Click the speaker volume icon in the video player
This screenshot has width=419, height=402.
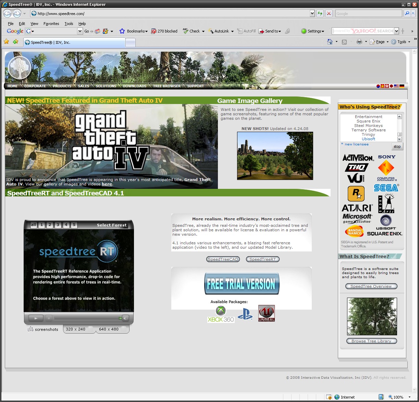pyautogui.click(x=126, y=318)
